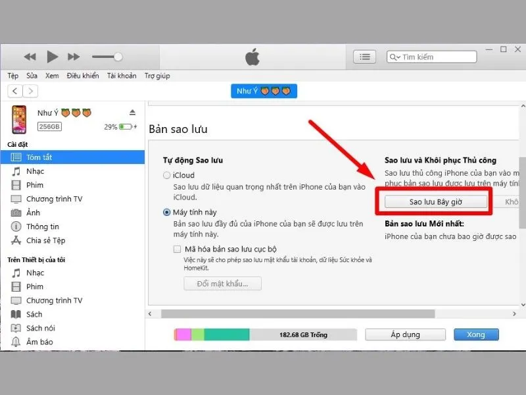Click vertical scrollbar down arrow

tap(523, 305)
